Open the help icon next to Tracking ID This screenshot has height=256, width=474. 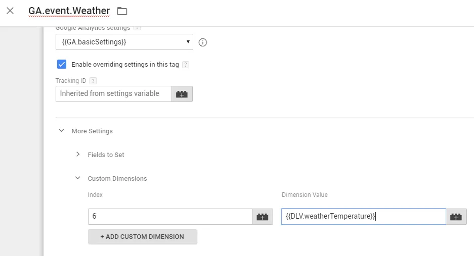coord(93,81)
